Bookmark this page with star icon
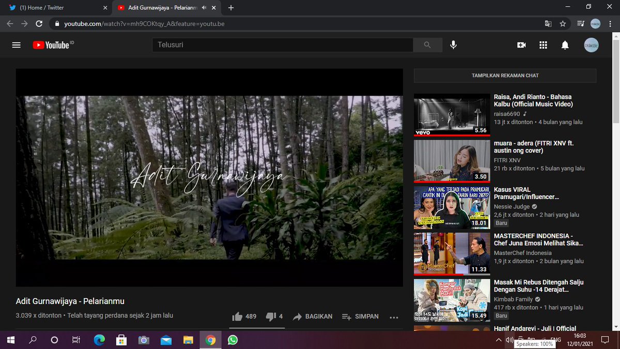620x349 pixels. 563,24
